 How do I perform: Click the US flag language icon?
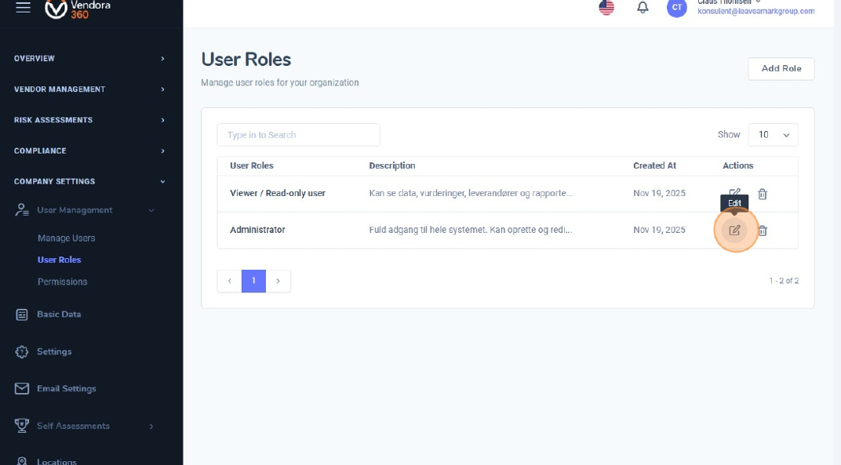pyautogui.click(x=606, y=8)
